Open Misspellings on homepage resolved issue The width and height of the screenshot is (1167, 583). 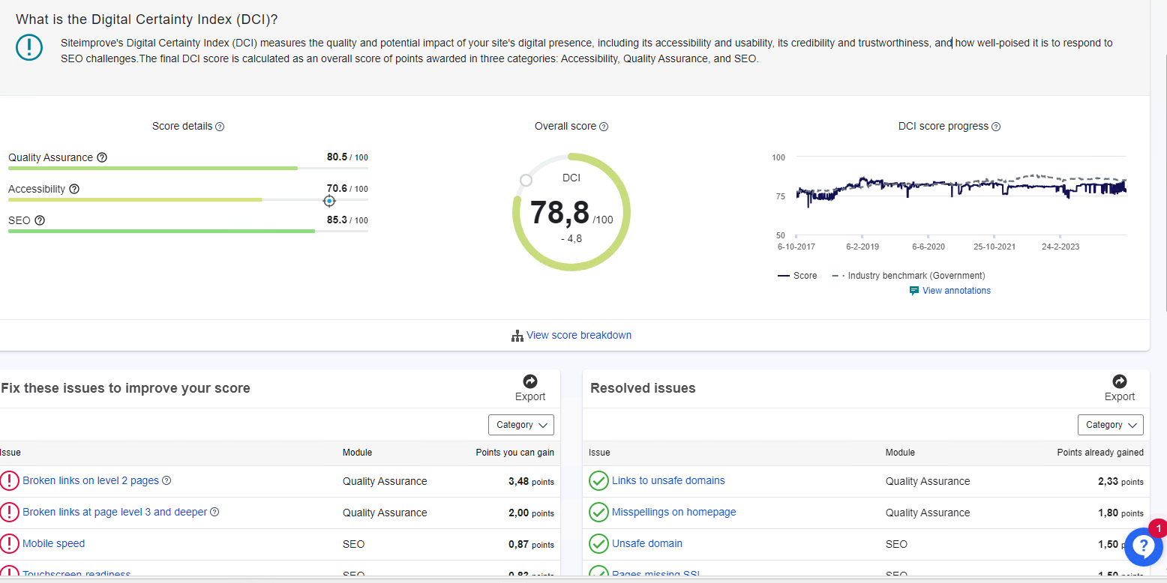(x=673, y=512)
